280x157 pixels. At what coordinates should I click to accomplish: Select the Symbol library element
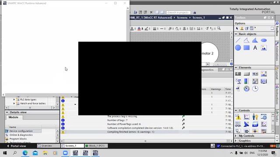255,81
